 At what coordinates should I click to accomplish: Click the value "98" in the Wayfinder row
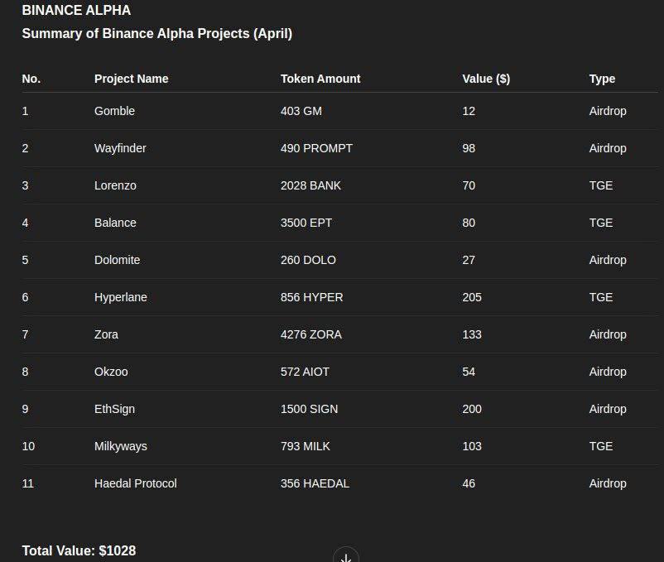469,148
